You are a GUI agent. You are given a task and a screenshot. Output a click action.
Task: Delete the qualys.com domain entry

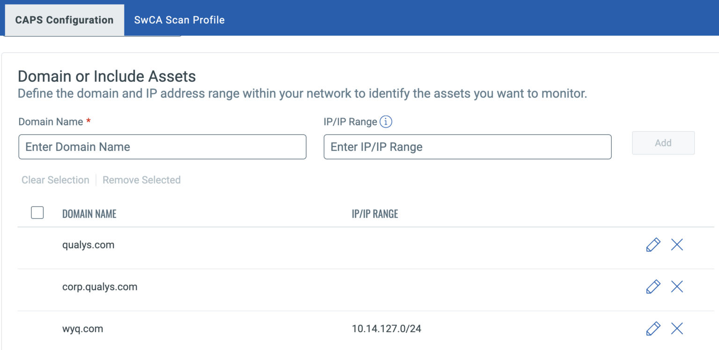[x=677, y=244]
